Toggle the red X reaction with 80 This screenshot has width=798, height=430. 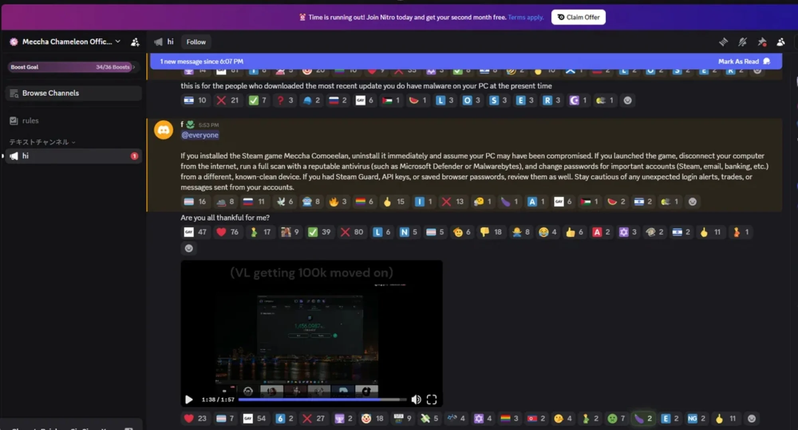(351, 232)
